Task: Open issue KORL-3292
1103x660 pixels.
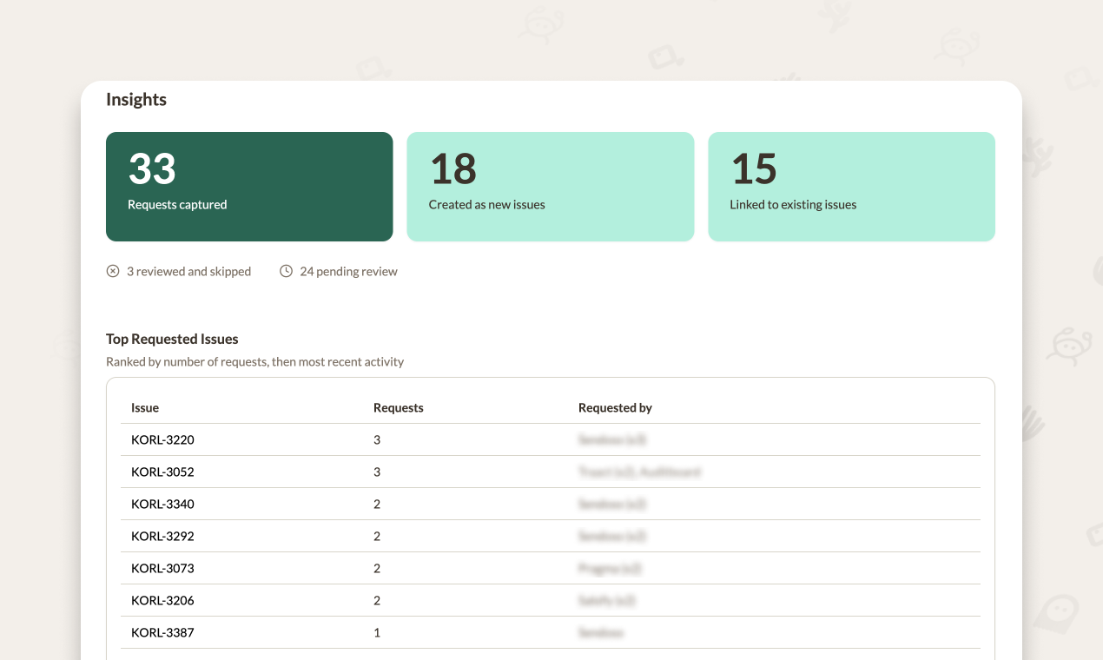Action: click(x=162, y=536)
